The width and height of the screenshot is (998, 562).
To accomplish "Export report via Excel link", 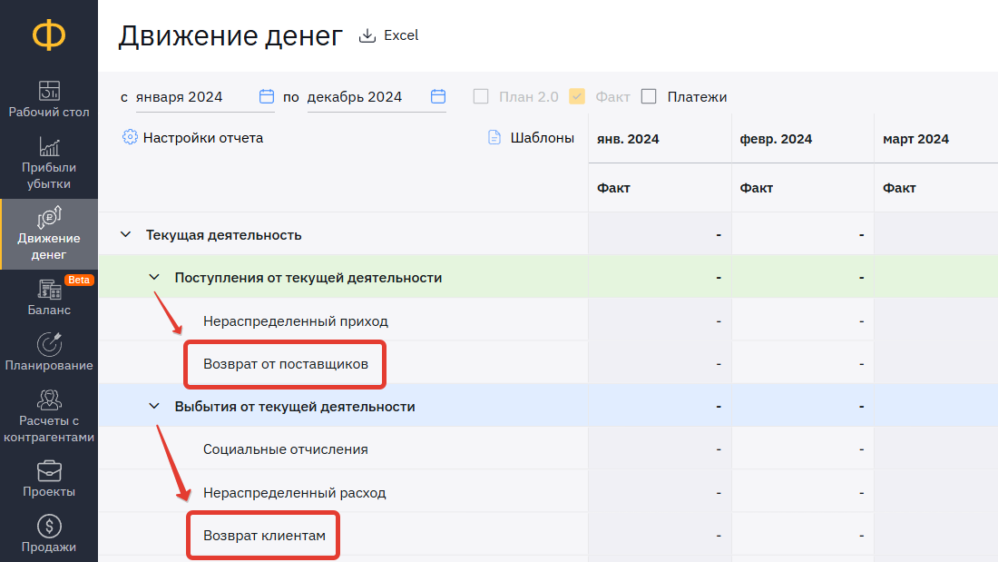I will [x=401, y=35].
